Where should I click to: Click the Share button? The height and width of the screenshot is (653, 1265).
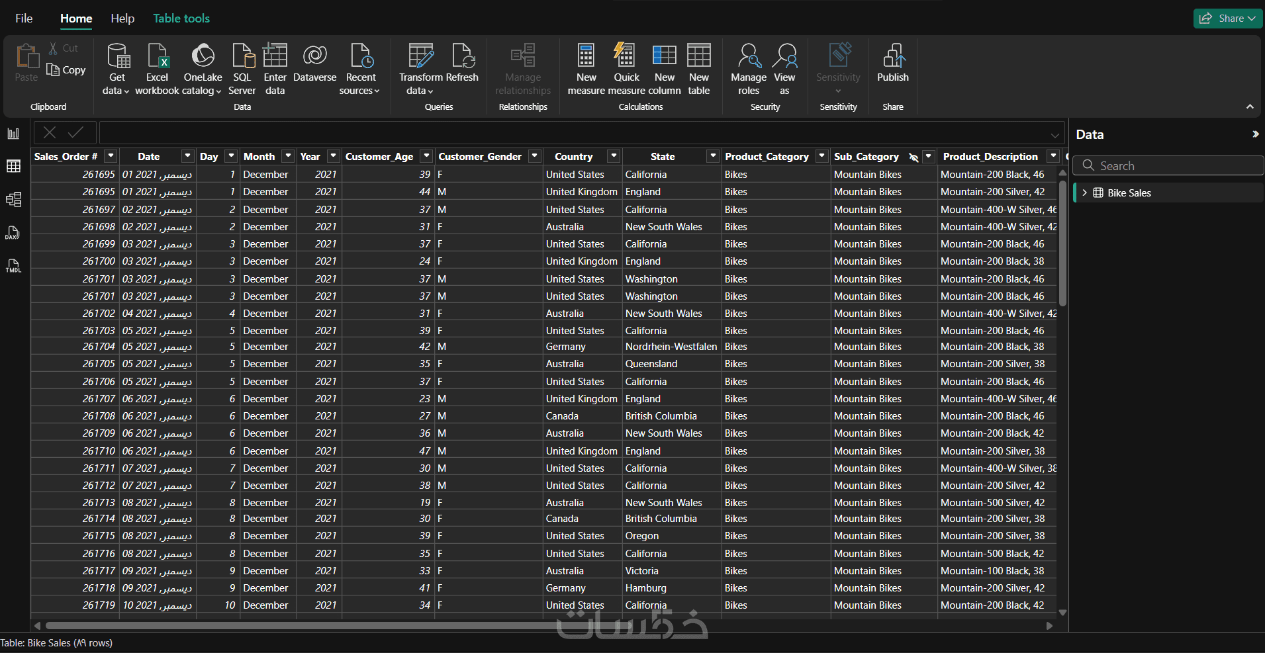pos(1228,19)
